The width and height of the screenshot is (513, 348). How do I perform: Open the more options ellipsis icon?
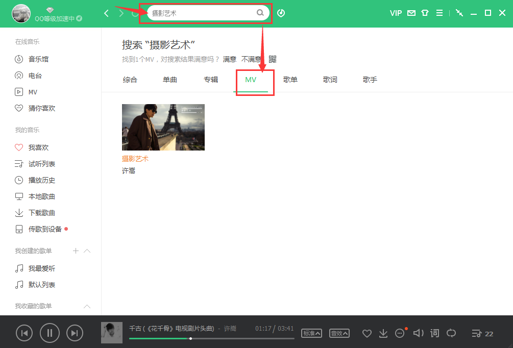click(x=400, y=333)
